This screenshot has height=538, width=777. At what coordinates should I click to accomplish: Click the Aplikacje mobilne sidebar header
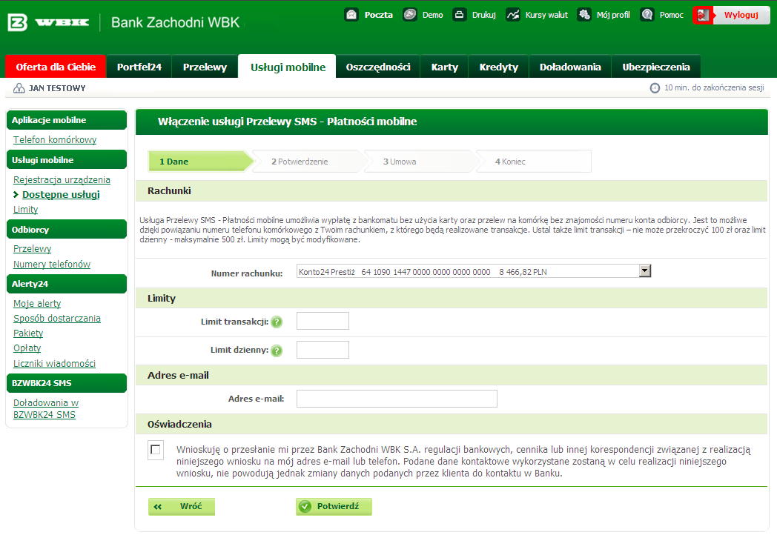pyautogui.click(x=67, y=120)
